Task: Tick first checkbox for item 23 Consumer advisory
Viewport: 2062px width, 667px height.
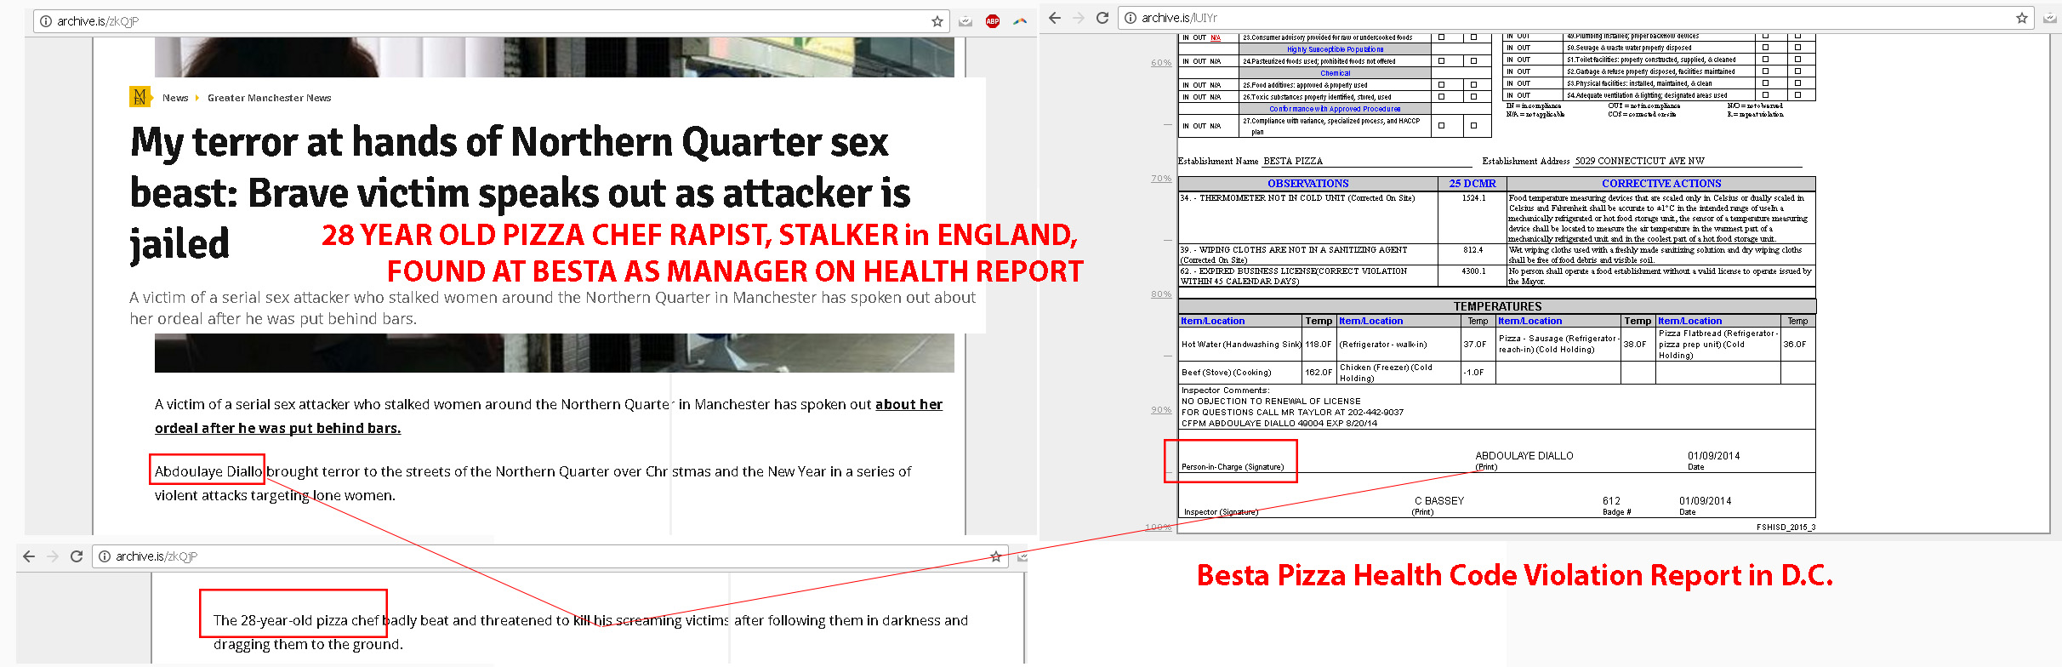Action: point(1441,37)
